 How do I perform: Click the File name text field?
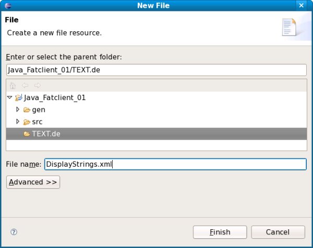tap(175, 164)
